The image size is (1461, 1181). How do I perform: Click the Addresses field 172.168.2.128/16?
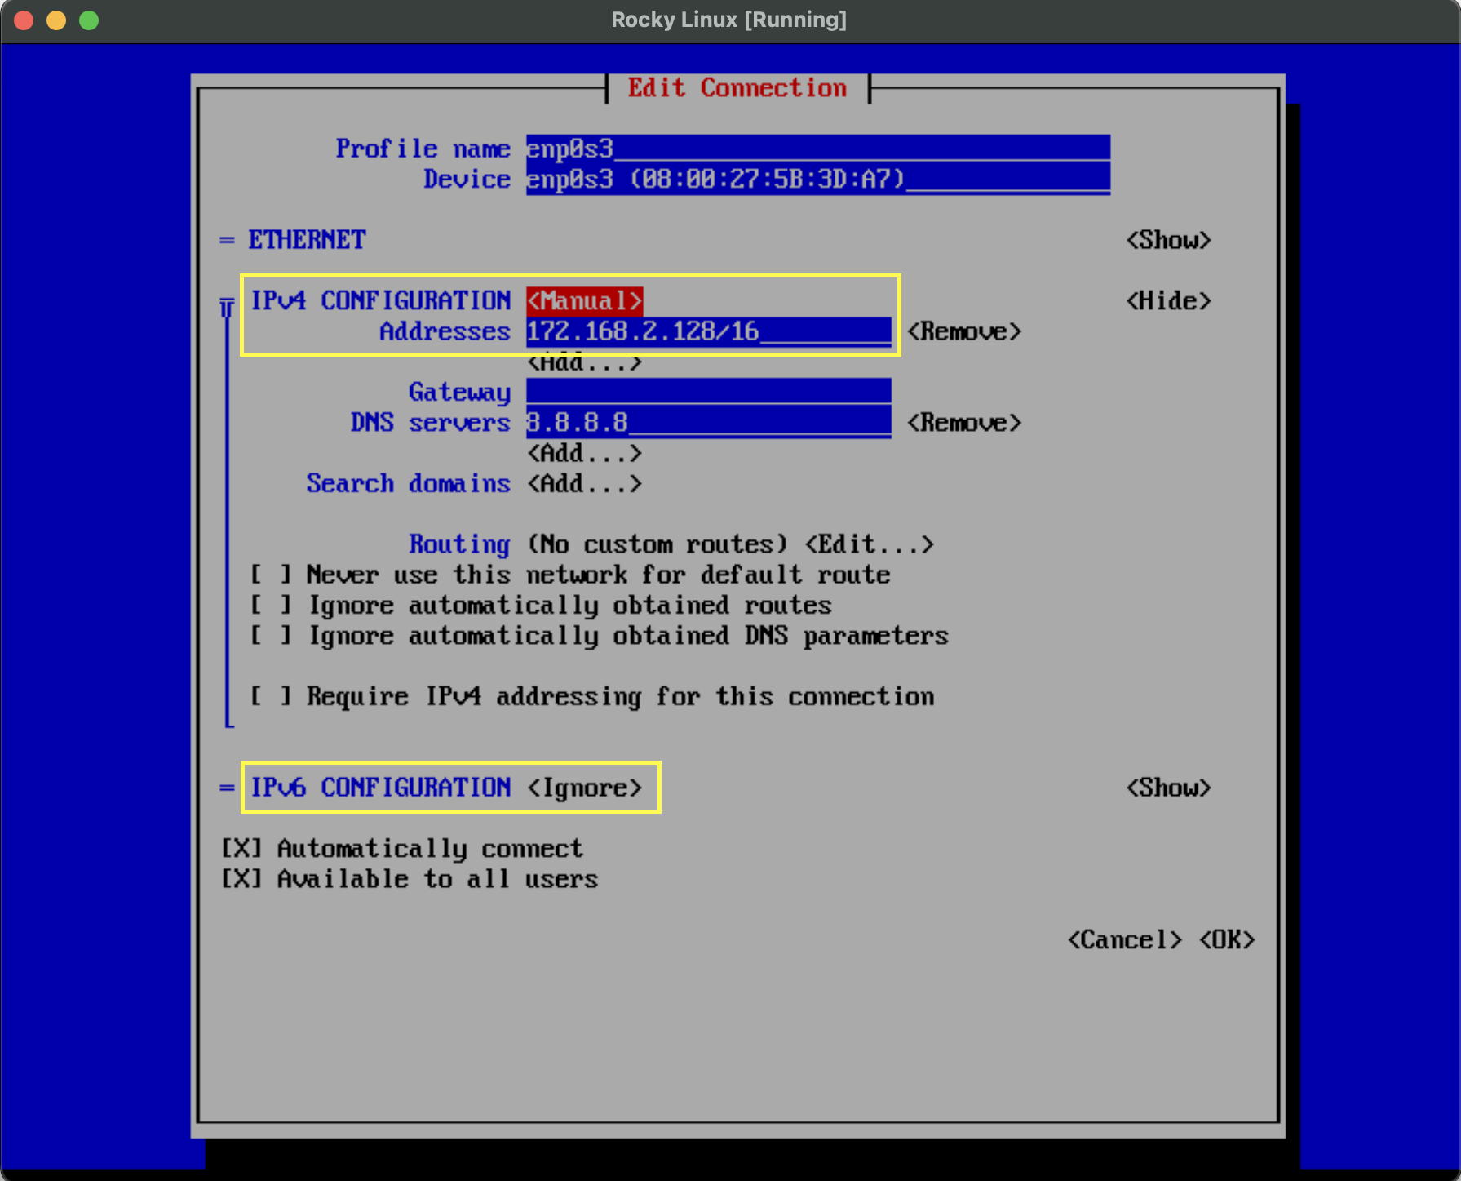pyautogui.click(x=709, y=331)
